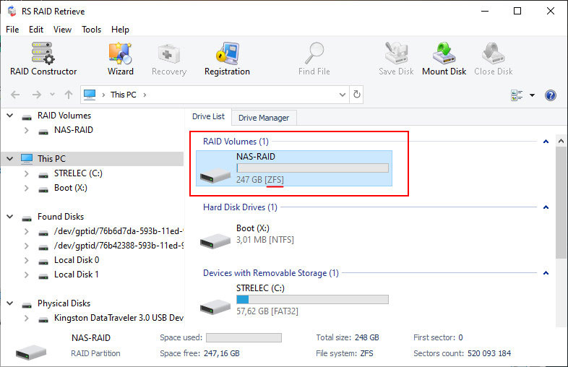Select NAS-RAID in the tree
The width and height of the screenshot is (568, 367).
(x=74, y=130)
